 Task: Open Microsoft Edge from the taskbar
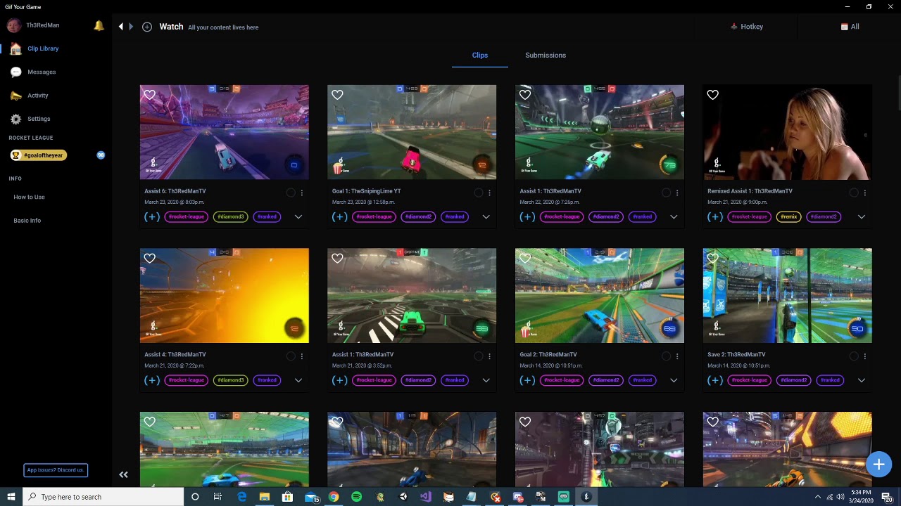pyautogui.click(x=241, y=497)
